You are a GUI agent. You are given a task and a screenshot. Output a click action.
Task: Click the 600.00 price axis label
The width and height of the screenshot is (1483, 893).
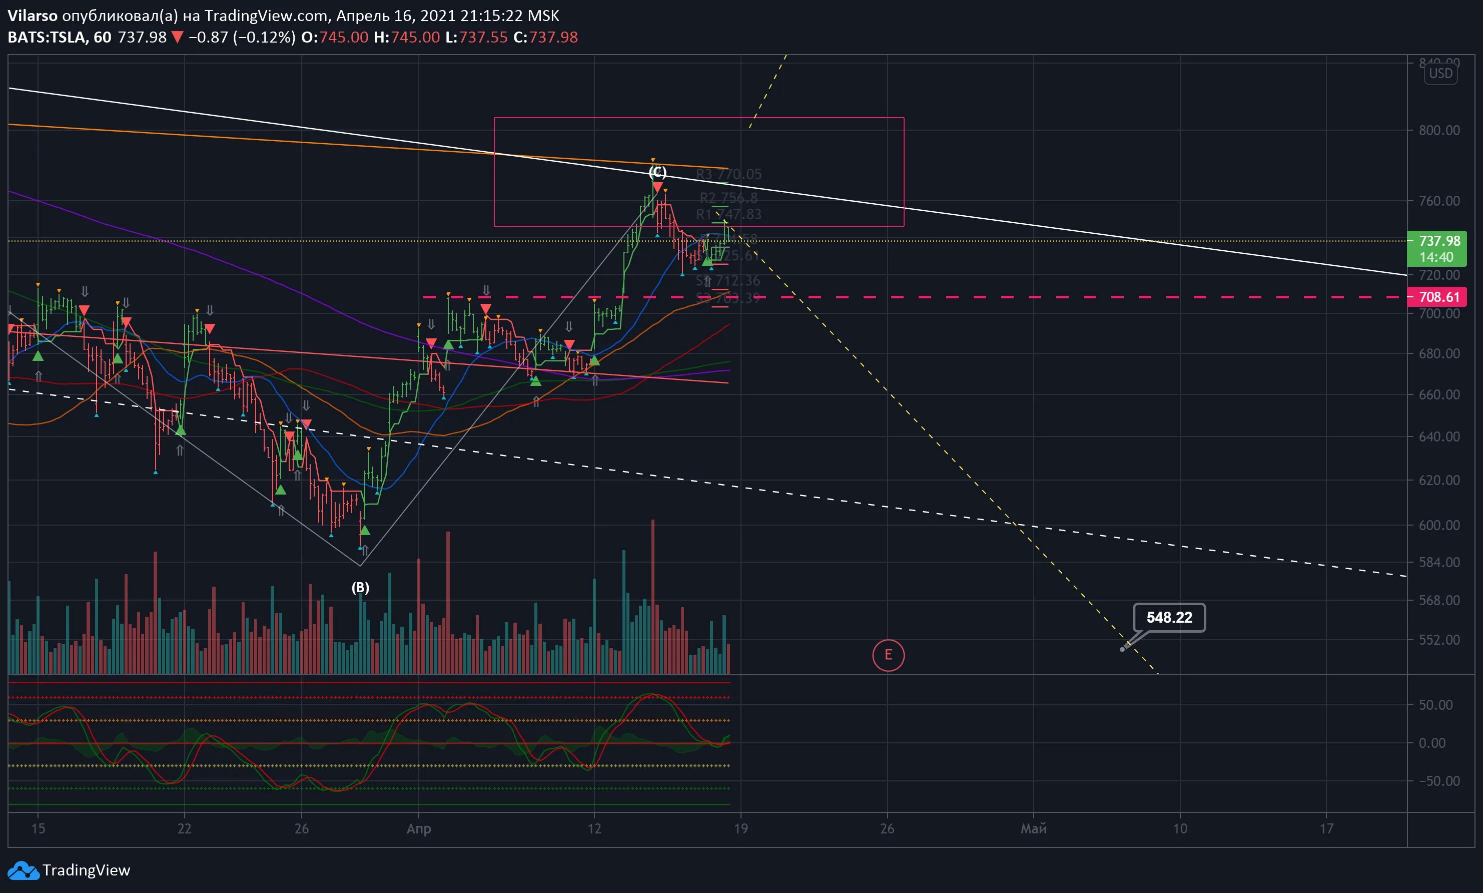pos(1438,525)
